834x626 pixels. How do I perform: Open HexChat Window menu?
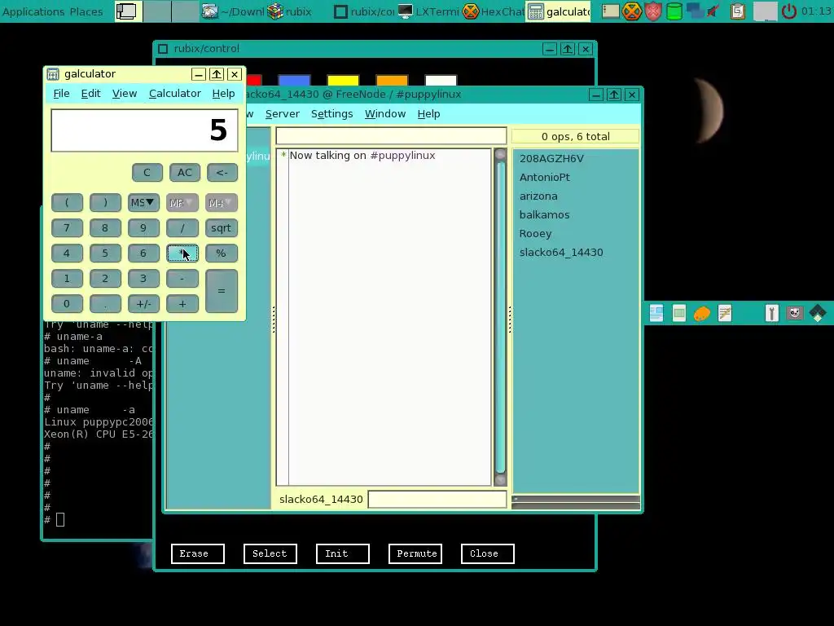(385, 114)
